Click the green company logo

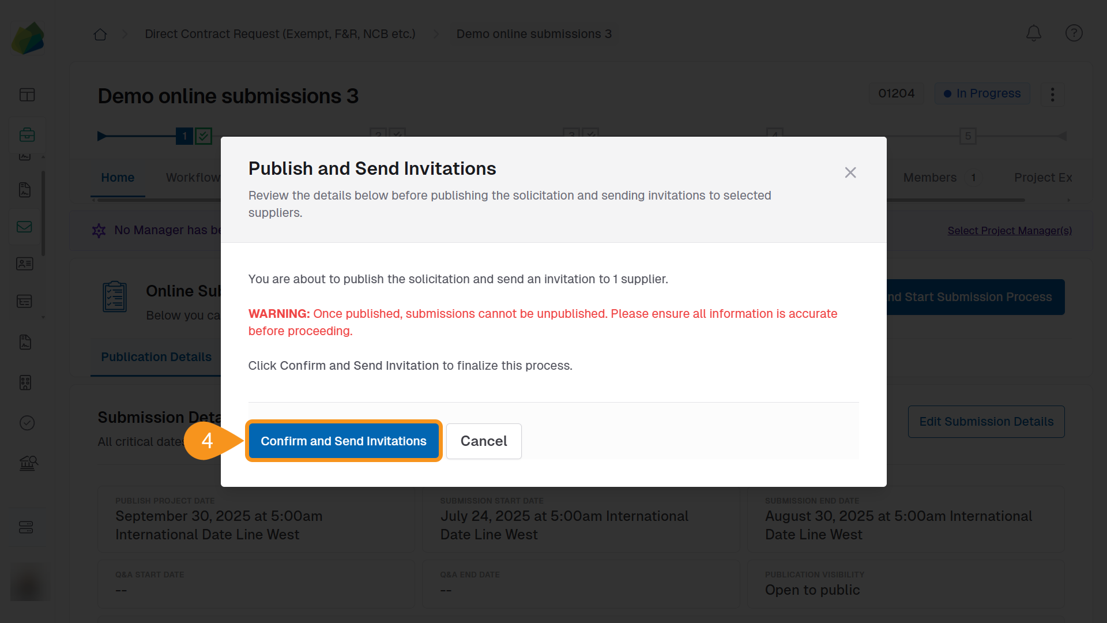28,38
